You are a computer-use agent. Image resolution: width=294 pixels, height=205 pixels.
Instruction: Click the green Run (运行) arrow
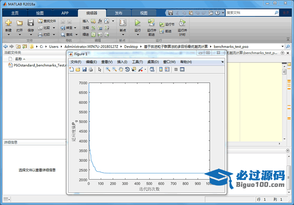pos(137,23)
